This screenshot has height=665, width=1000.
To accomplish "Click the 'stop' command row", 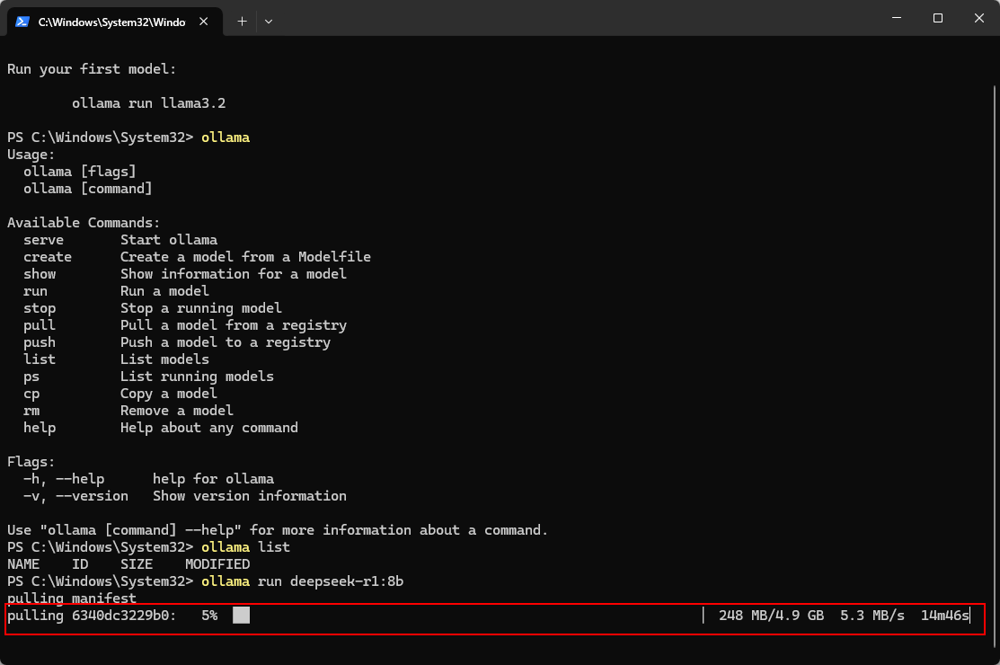I will pyautogui.click(x=153, y=308).
